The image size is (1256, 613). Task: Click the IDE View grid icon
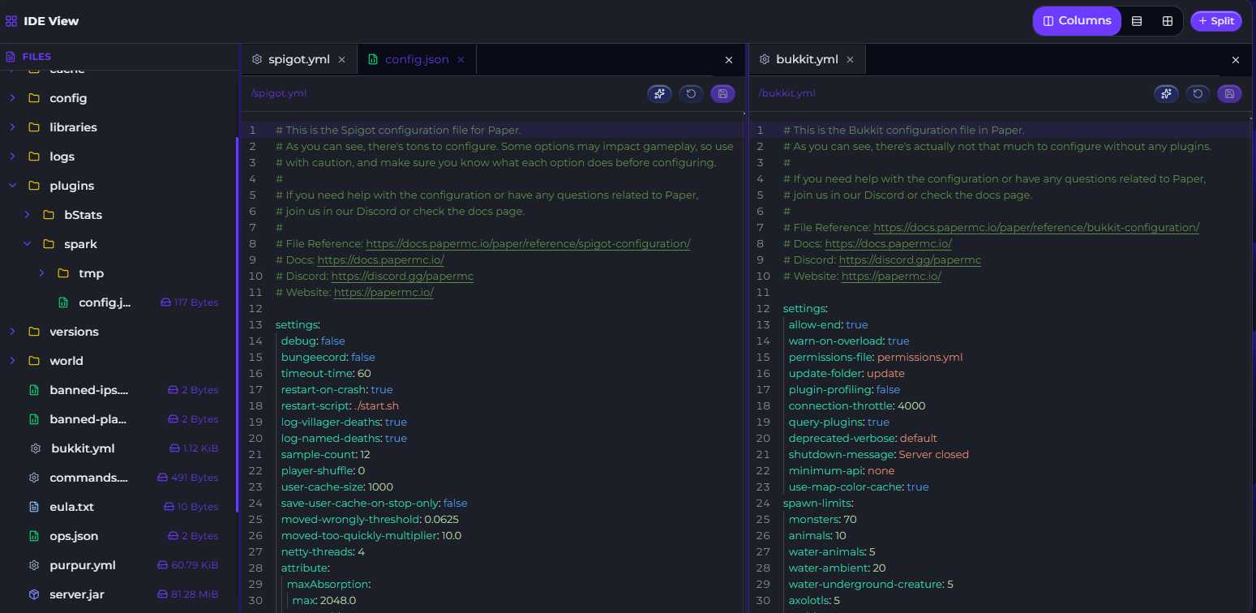coord(11,21)
